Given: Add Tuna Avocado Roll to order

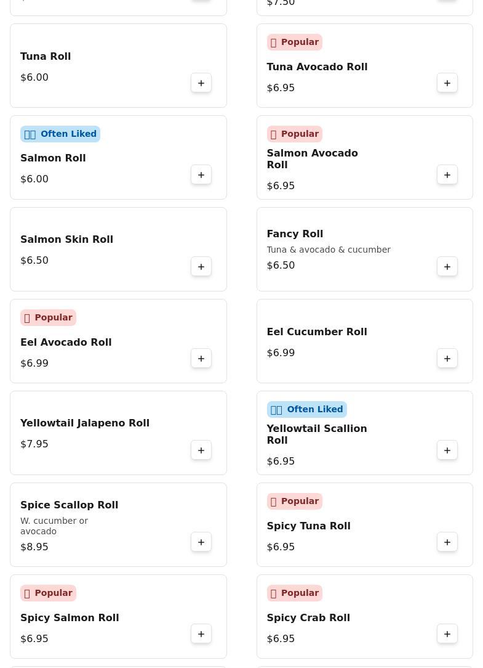Looking at the screenshot, I should click(x=447, y=83).
